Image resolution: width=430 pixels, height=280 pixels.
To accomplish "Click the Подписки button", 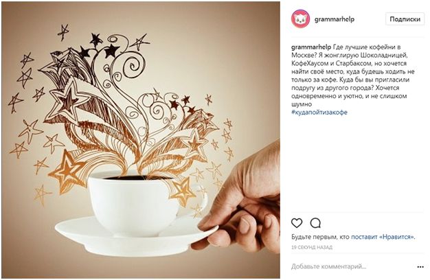I will [405, 19].
